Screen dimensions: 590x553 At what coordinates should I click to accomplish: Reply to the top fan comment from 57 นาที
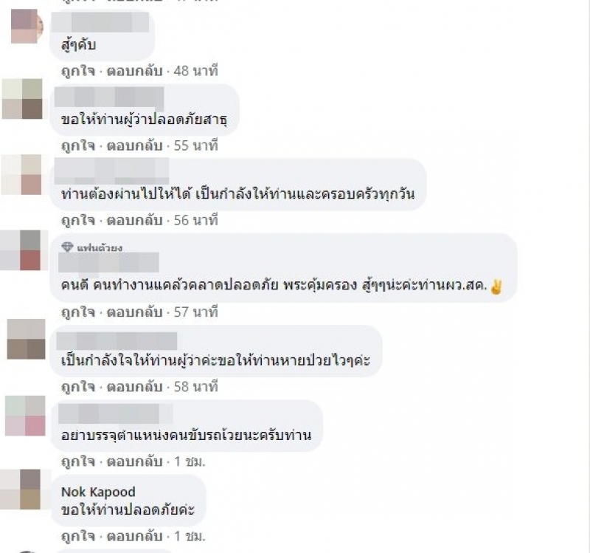coord(134,312)
